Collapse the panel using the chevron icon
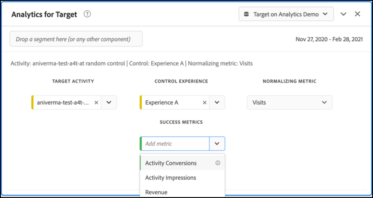Screen dimensions: 373x198 click(343, 14)
